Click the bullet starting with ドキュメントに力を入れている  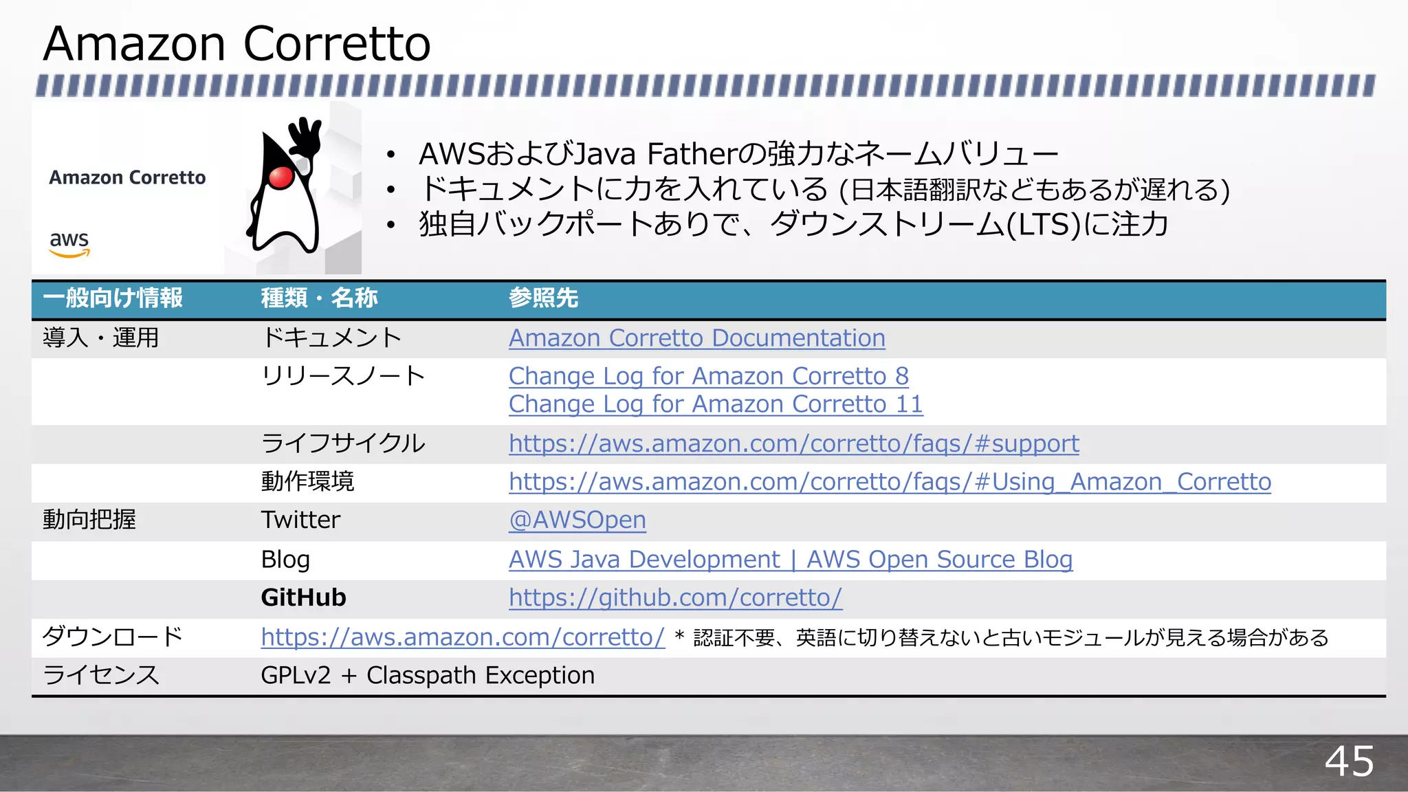click(824, 189)
